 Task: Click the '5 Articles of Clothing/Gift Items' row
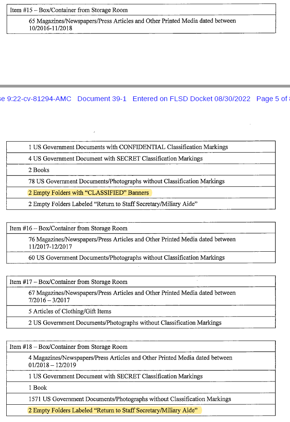141,311
